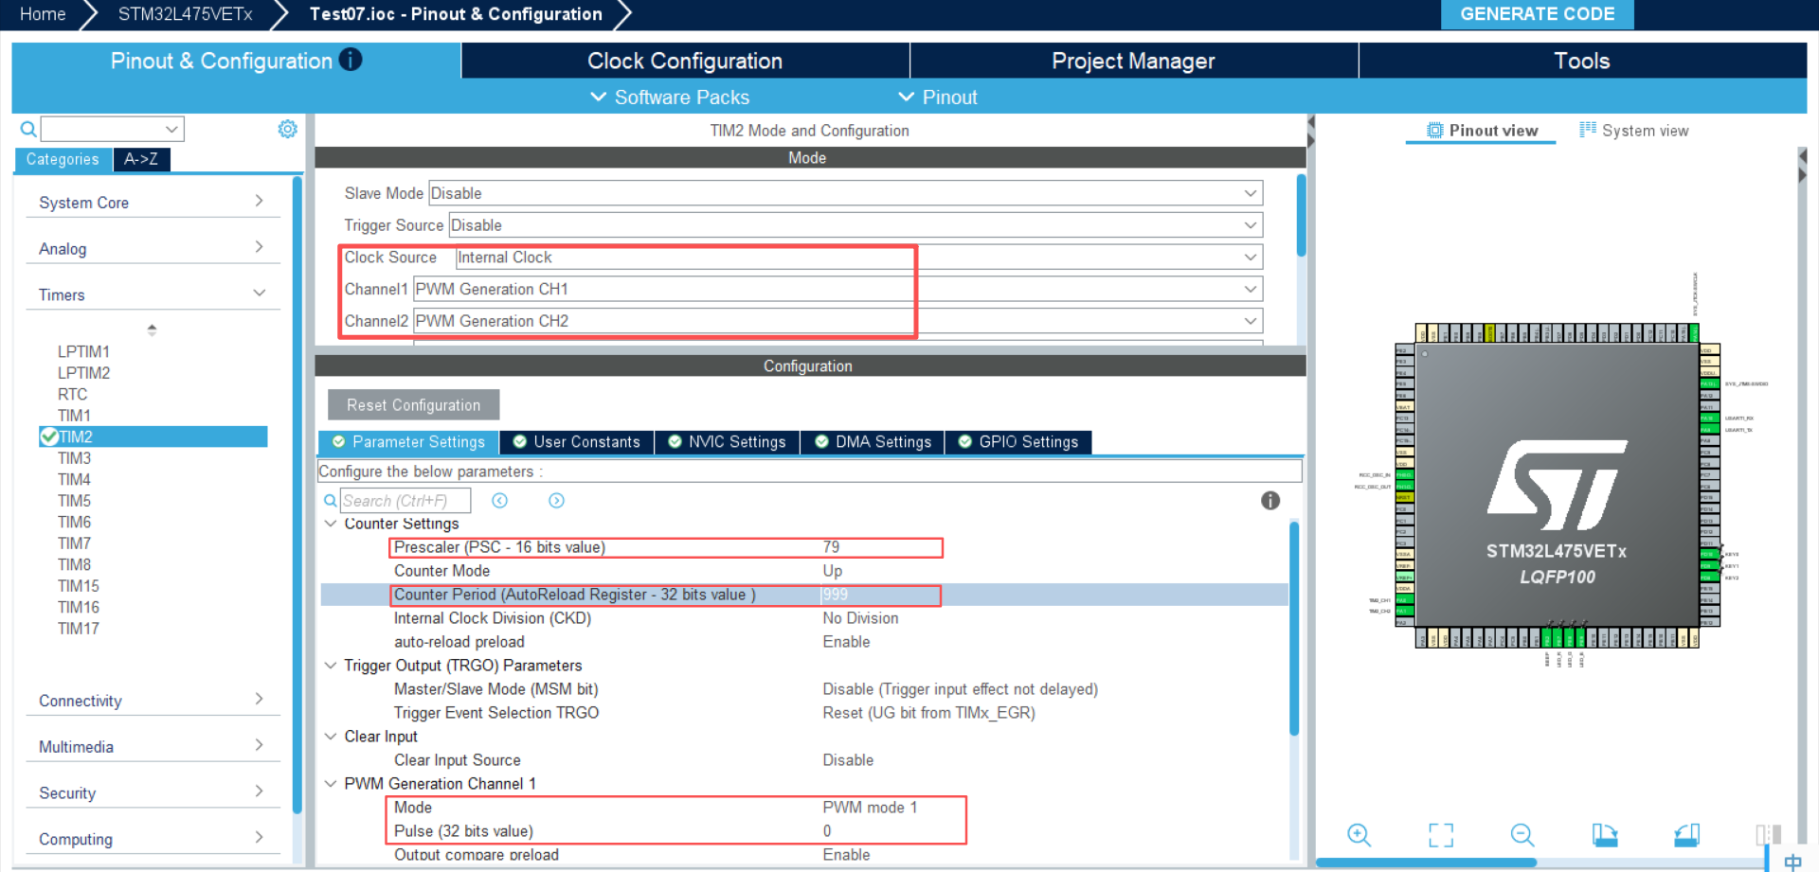Open the NVIC Settings tab
This screenshot has width=1819, height=872.
coord(728,442)
